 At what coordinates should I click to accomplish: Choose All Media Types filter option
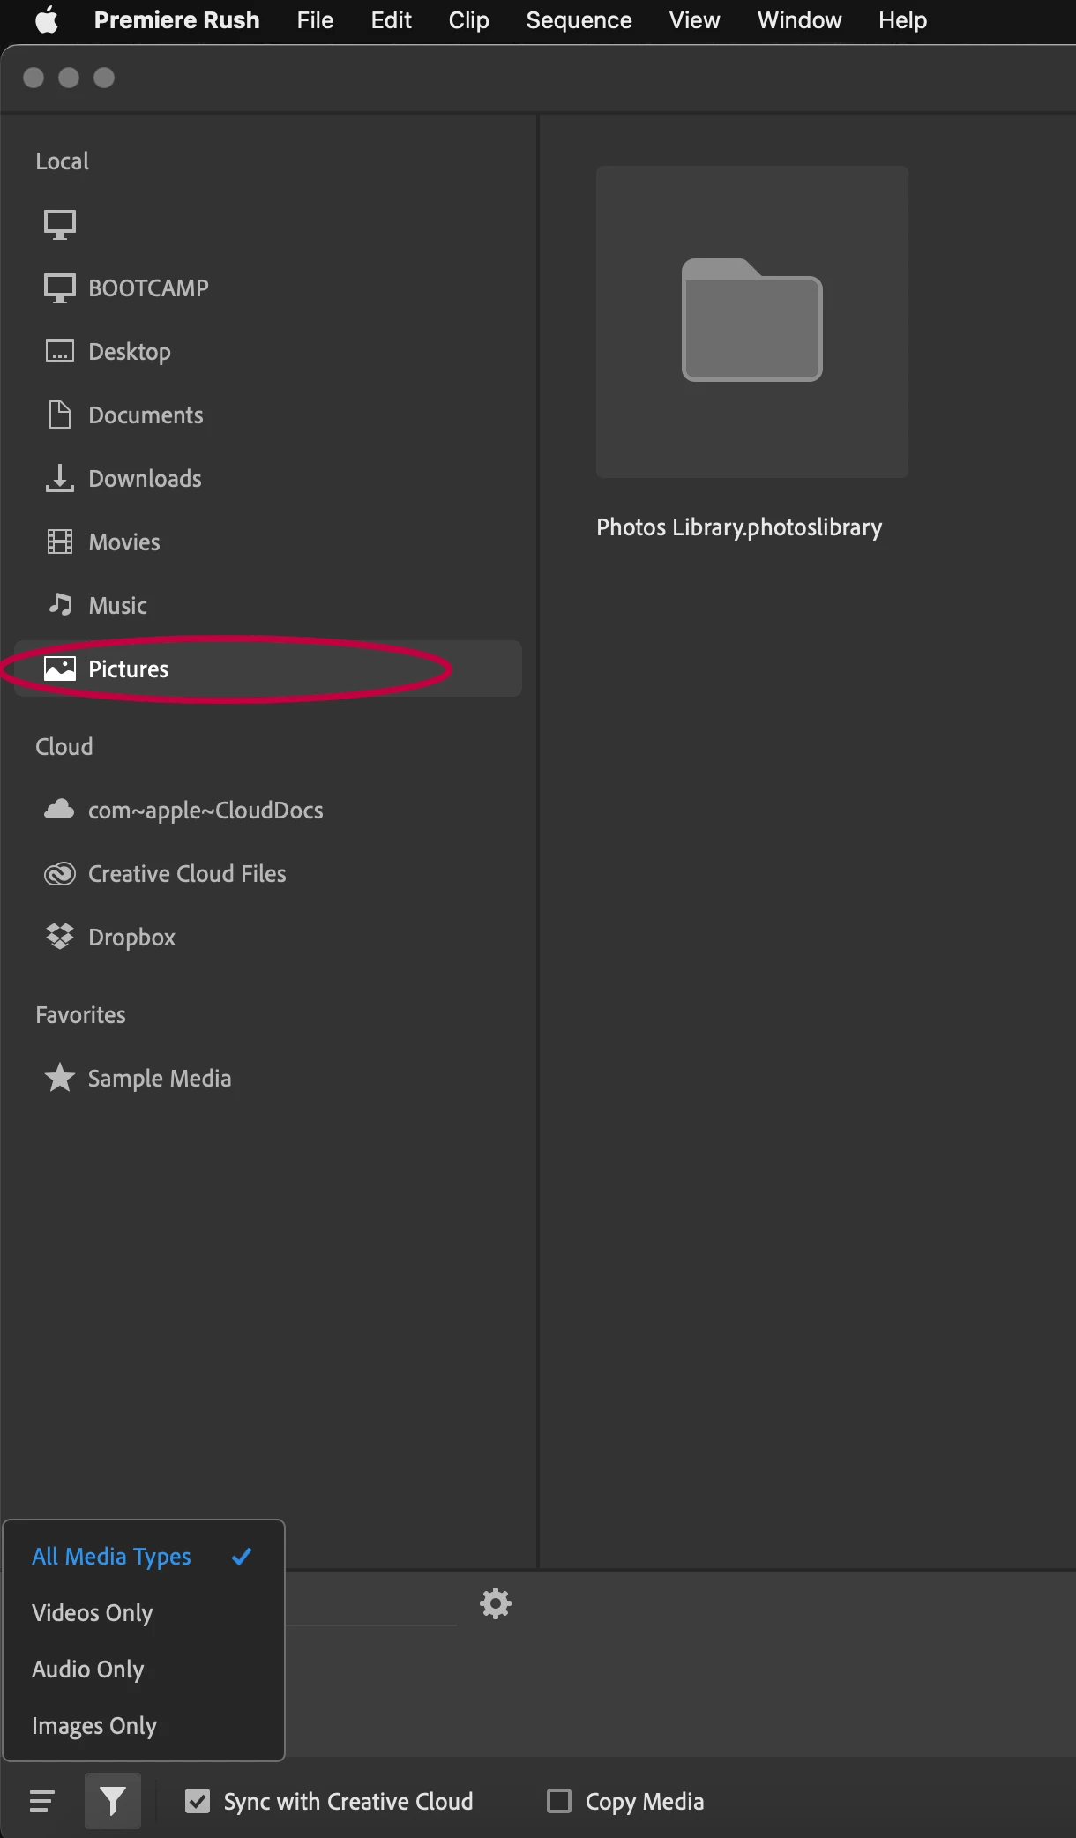(x=144, y=1557)
